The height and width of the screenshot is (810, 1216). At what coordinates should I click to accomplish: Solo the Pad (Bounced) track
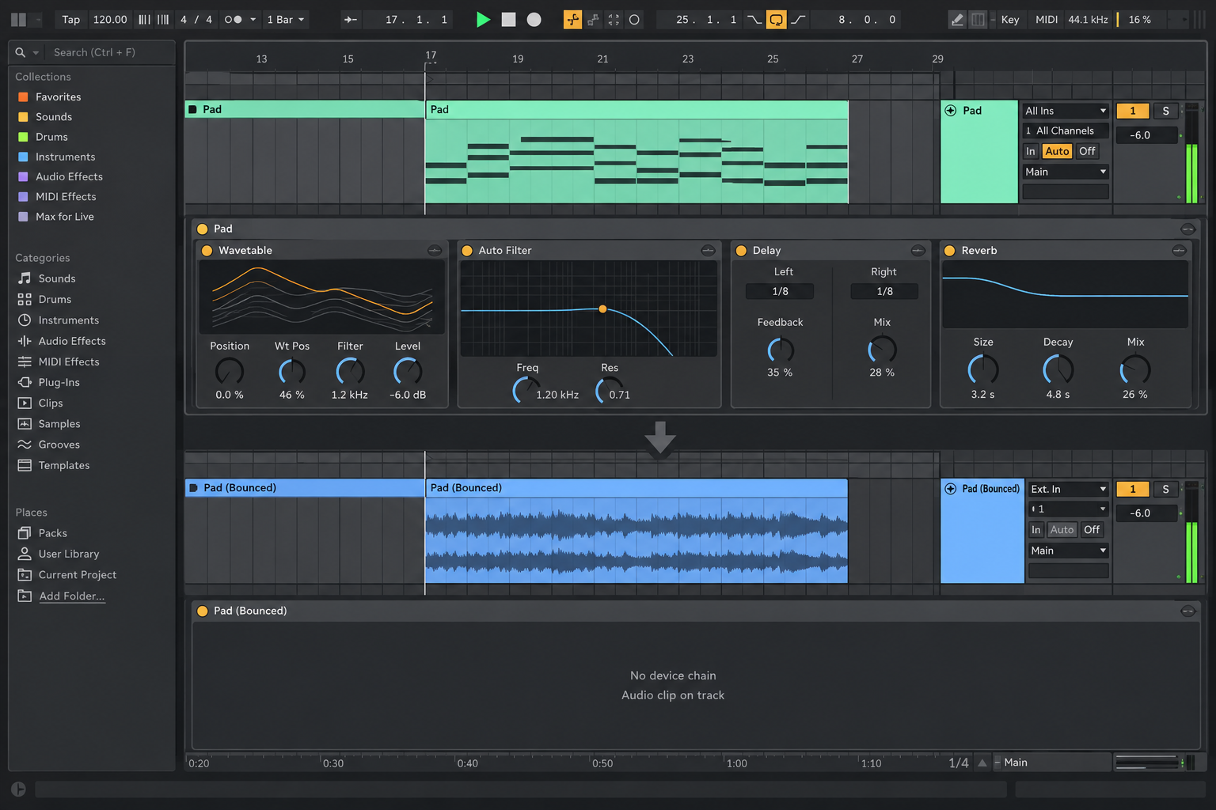[1165, 489]
